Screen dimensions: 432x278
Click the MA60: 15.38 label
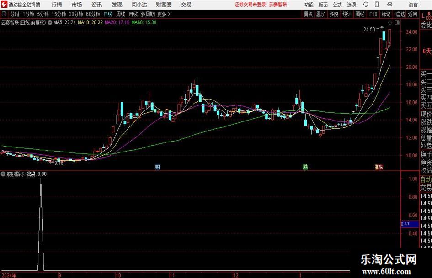pos(144,22)
